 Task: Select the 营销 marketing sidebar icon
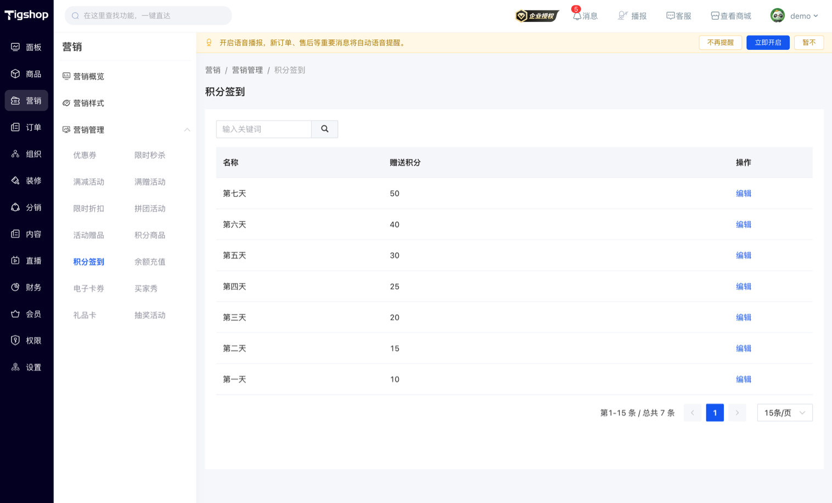point(15,101)
